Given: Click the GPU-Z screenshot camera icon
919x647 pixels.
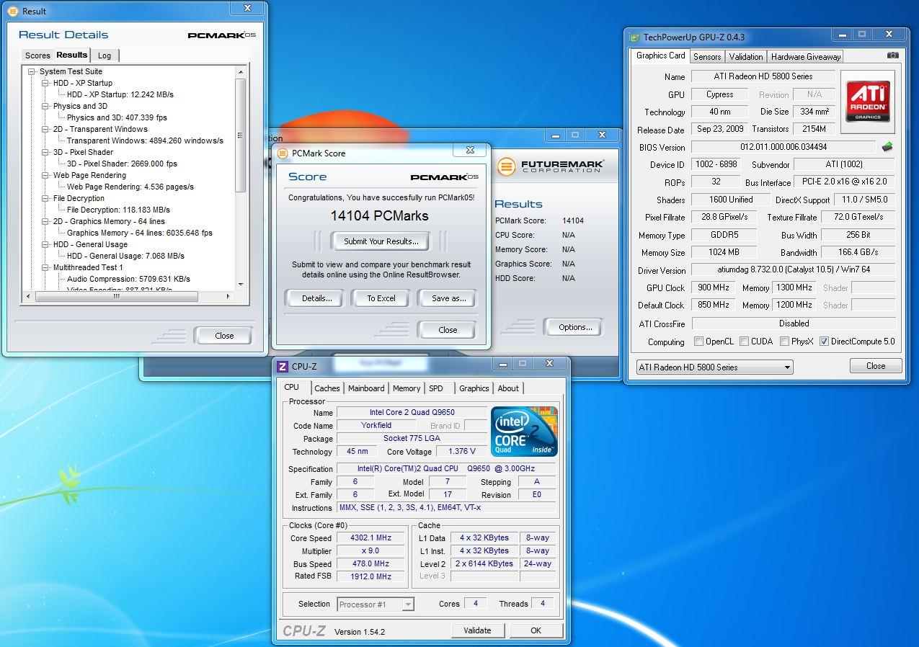Looking at the screenshot, I should pos(893,55).
